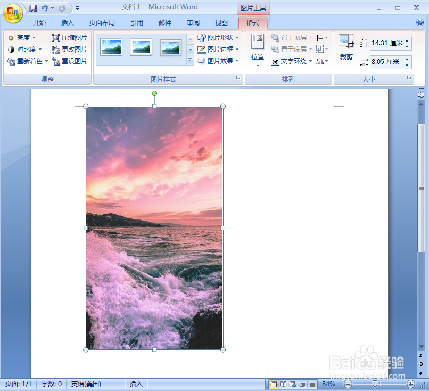429x391 pixels.
Task: Toggle the ruler button above the scrollbar
Action: [421, 95]
